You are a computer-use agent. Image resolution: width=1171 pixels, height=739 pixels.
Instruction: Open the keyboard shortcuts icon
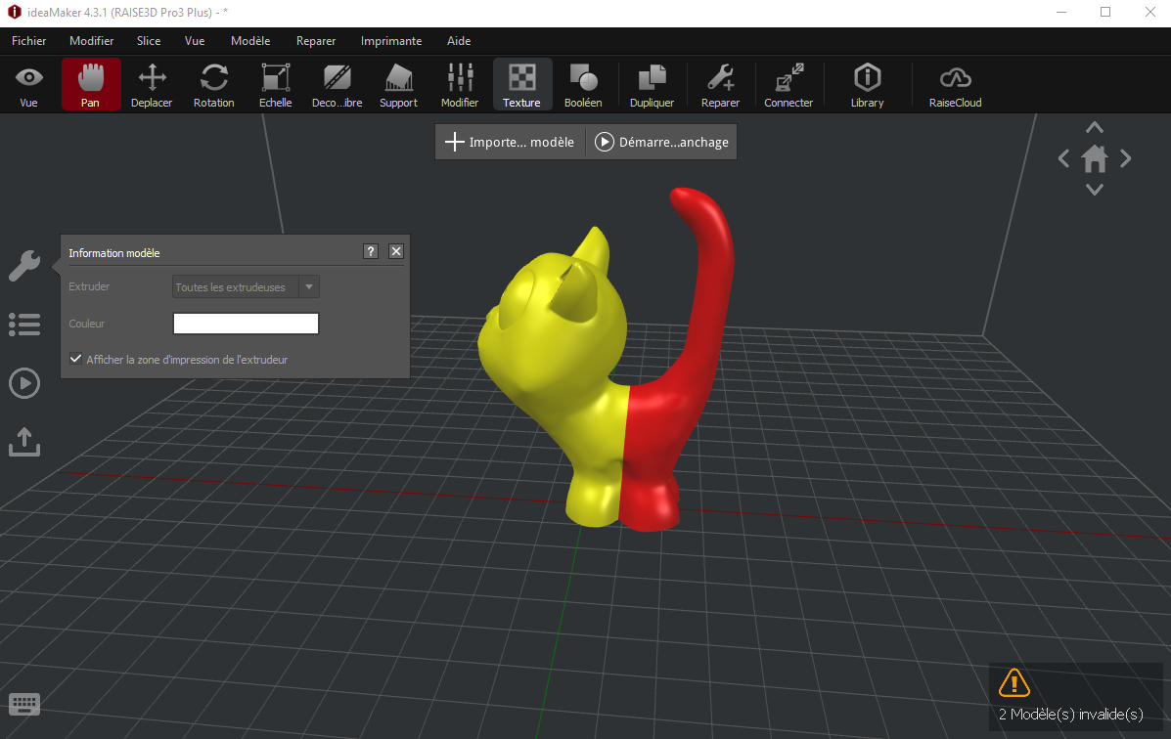click(x=24, y=704)
